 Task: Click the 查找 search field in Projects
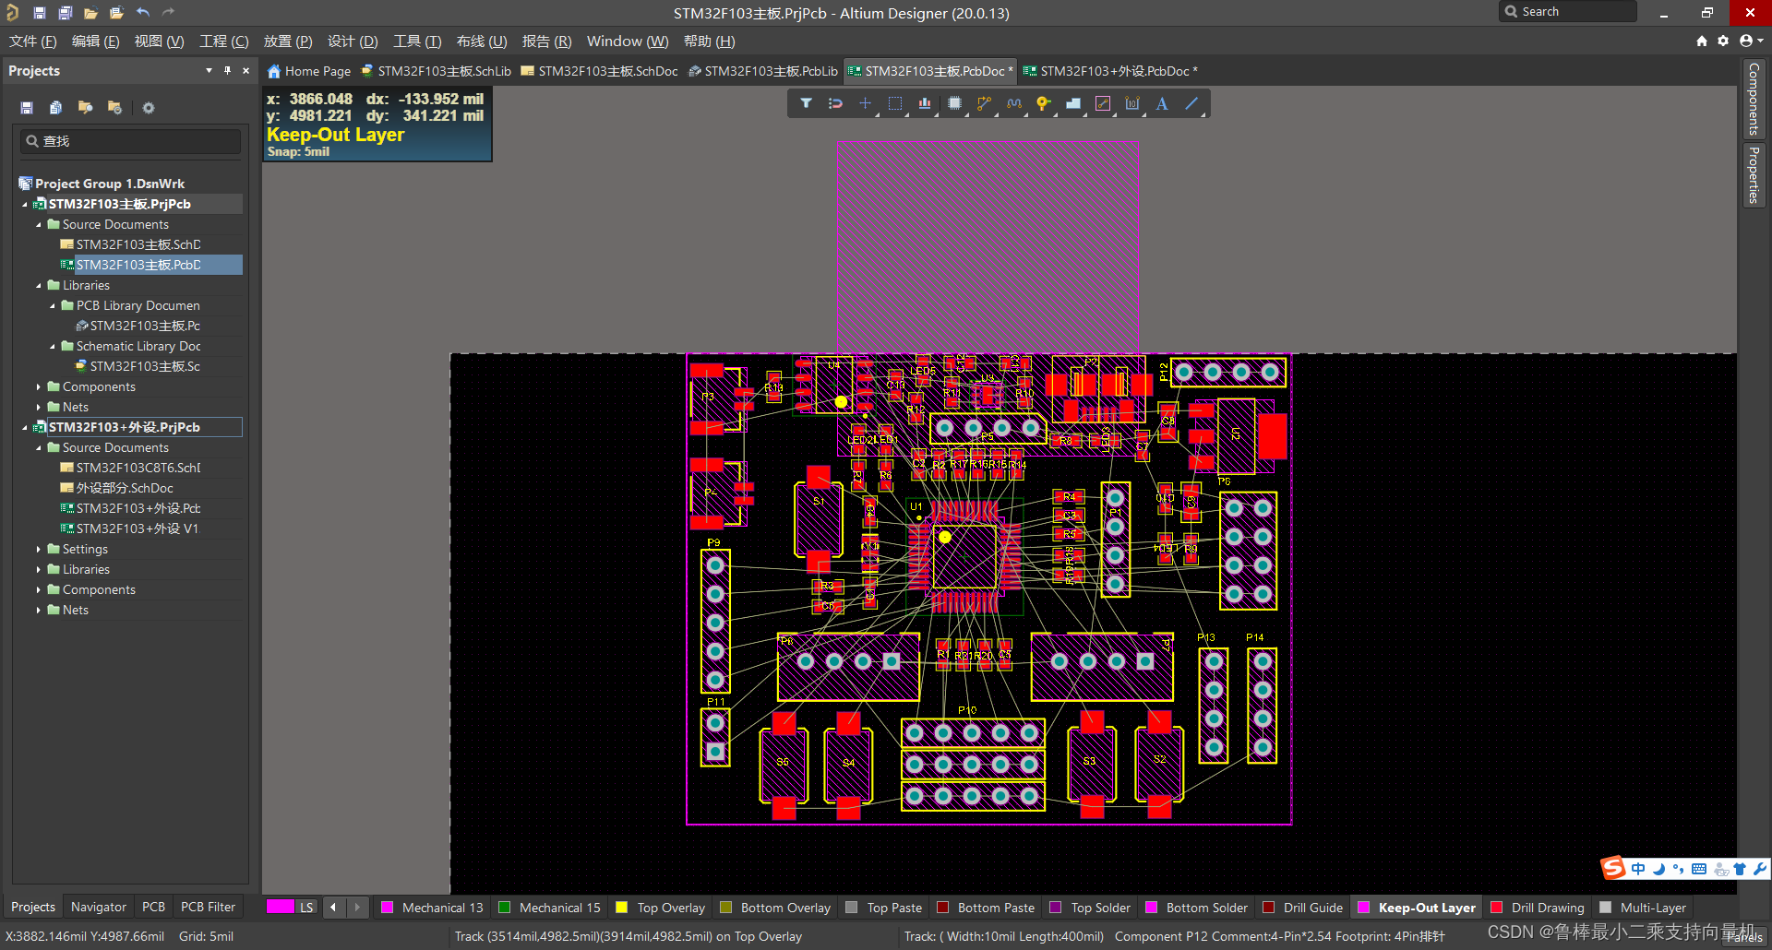coord(130,141)
